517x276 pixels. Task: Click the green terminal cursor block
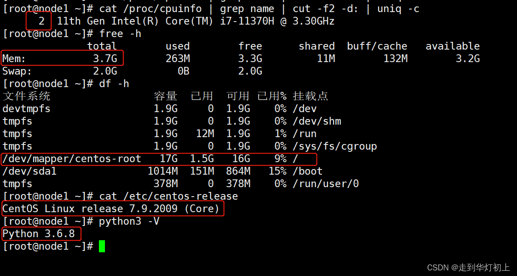point(102,246)
